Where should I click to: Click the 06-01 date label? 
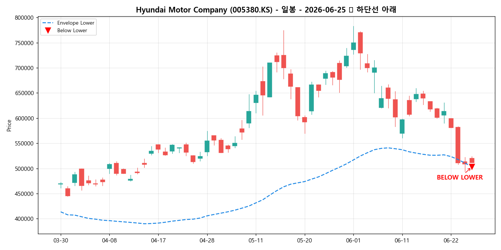[x=353, y=241]
